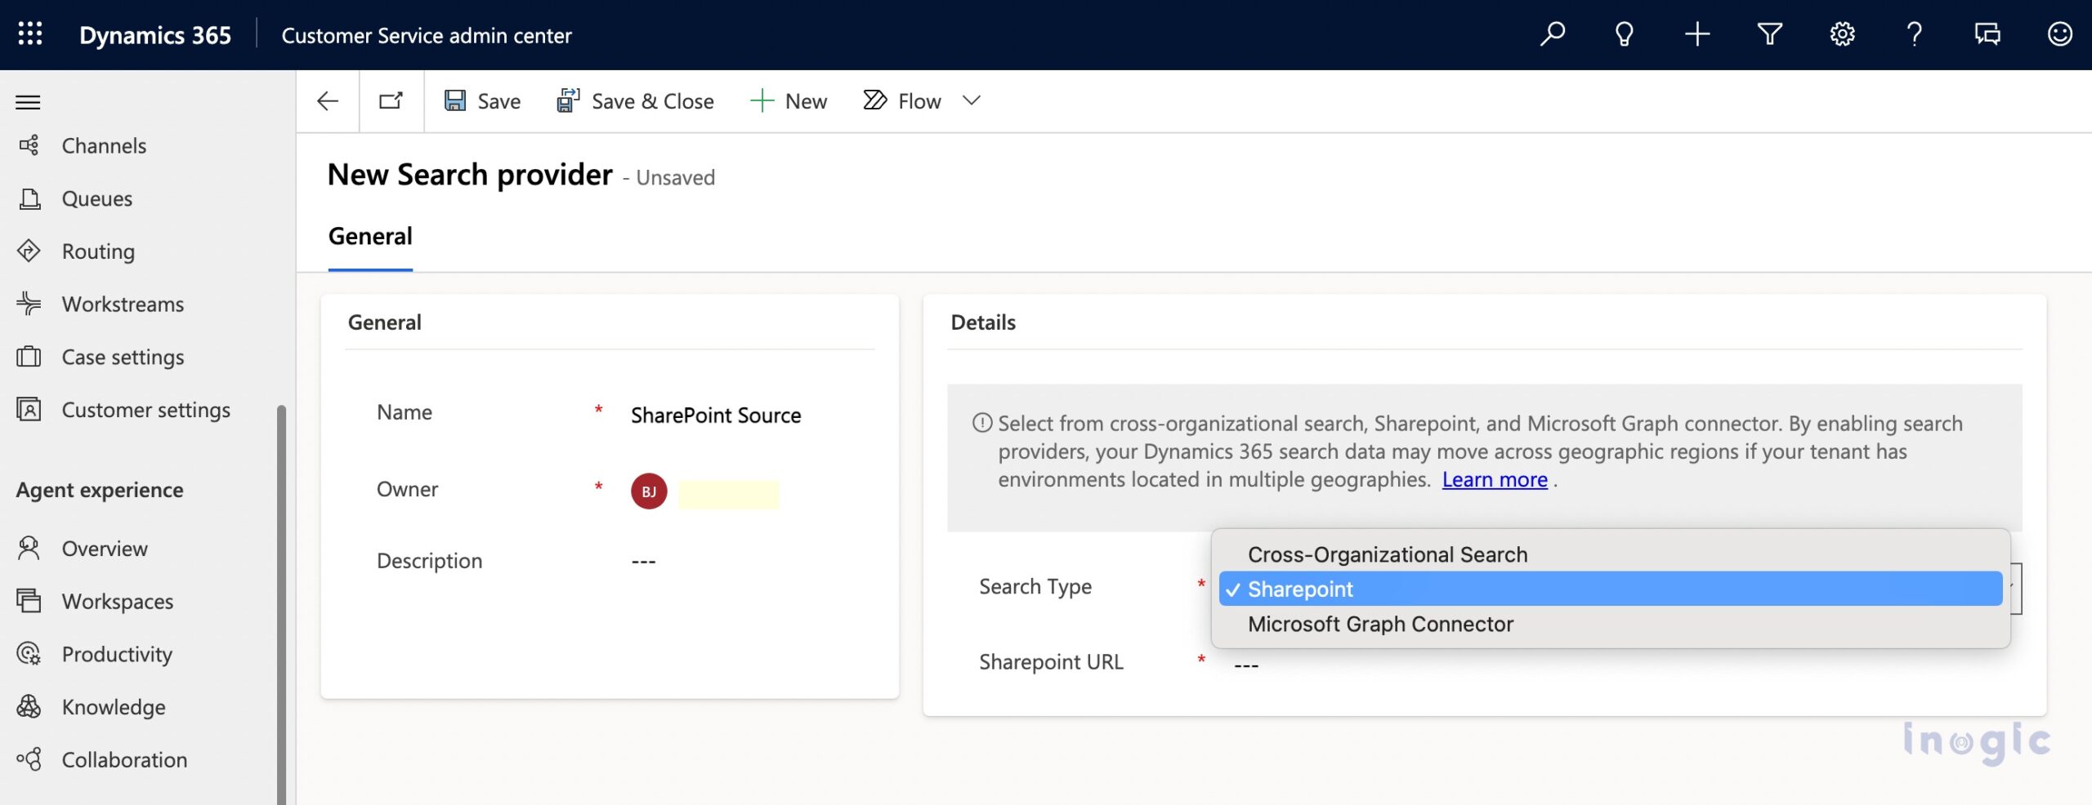This screenshot has height=805, width=2092.
Task: Select Cross-Organizational Search option
Action: click(1387, 554)
